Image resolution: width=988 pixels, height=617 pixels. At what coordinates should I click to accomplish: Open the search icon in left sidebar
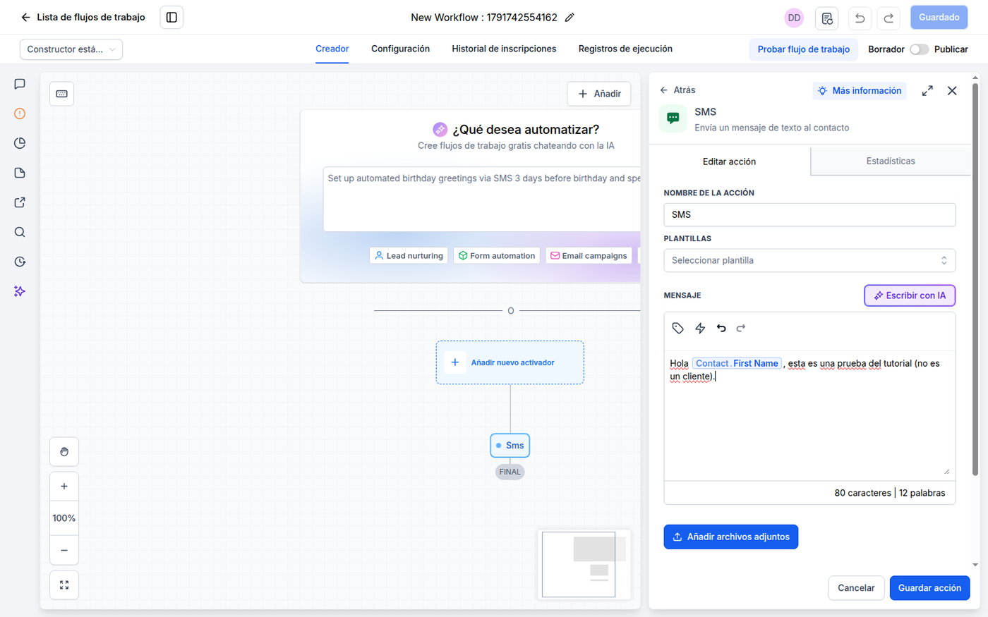[20, 232]
